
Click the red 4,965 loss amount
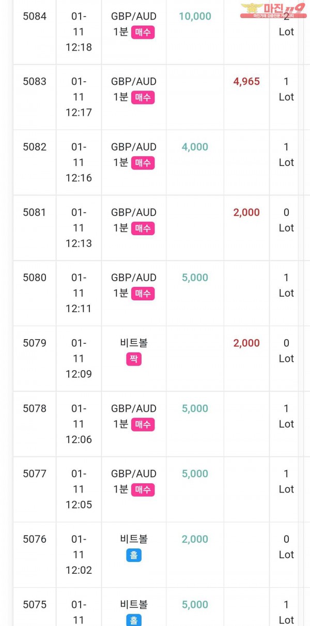click(x=246, y=81)
